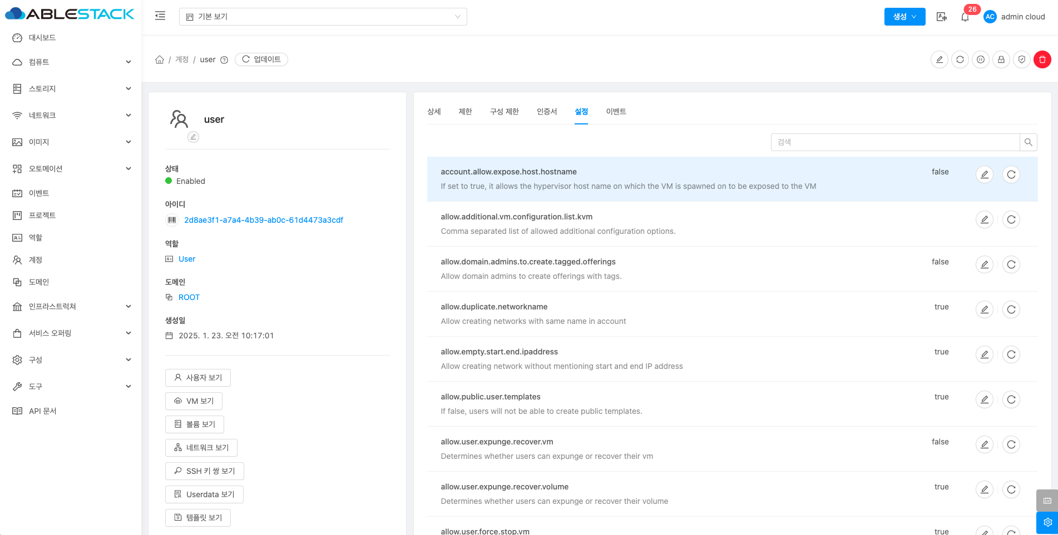Click the search magnifier icon in settings
Image resolution: width=1058 pixels, height=535 pixels.
[x=1028, y=142]
